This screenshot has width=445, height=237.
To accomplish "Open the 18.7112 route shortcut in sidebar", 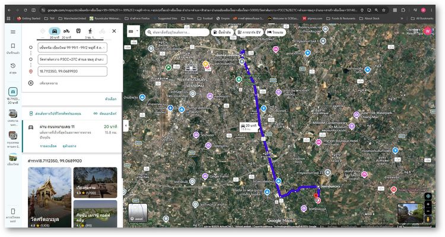I will pyautogui.click(x=13, y=95).
